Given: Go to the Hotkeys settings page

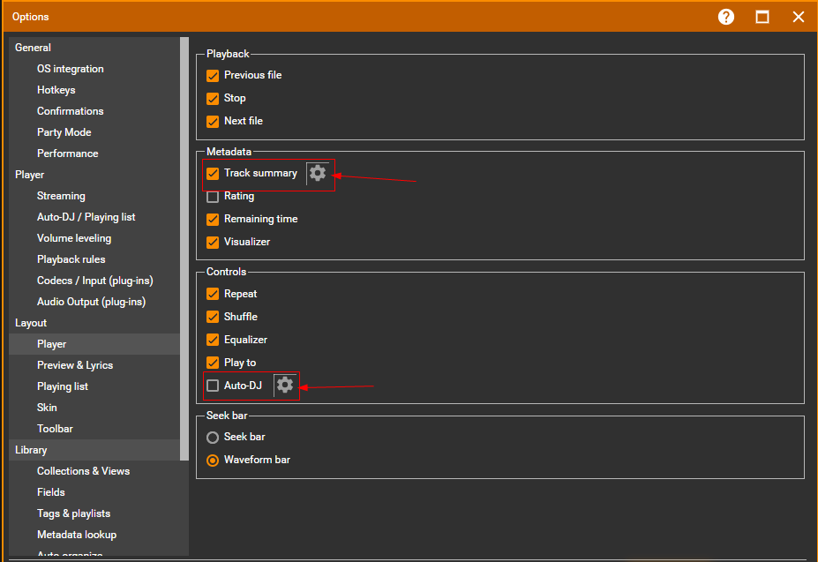Looking at the screenshot, I should [x=56, y=90].
